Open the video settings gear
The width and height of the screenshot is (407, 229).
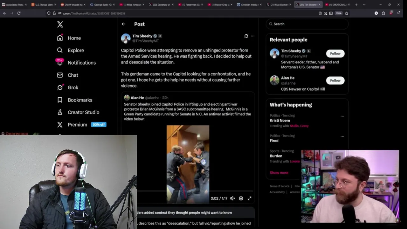241,198
